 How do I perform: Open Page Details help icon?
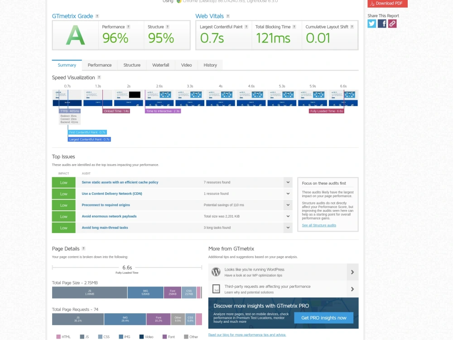tap(83, 248)
